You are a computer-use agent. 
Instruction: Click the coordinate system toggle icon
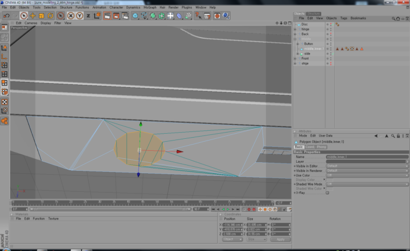pyautogui.click(x=97, y=16)
